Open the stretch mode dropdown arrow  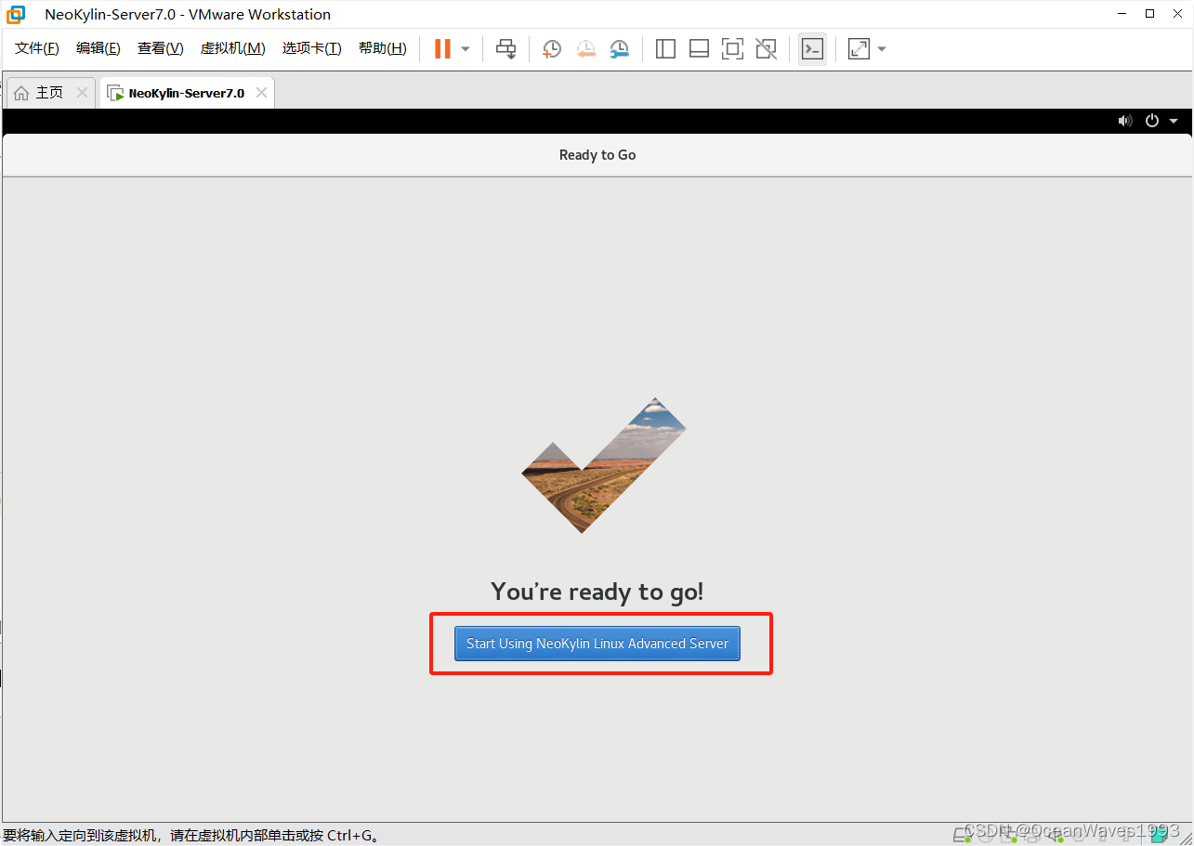point(881,48)
